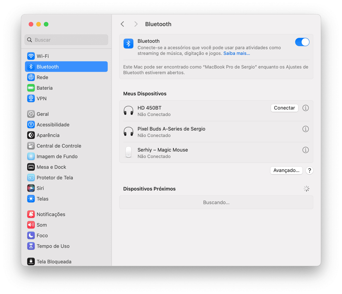Click the Bateria battery icon
Image resolution: width=342 pixels, height=294 pixels.
pos(31,88)
